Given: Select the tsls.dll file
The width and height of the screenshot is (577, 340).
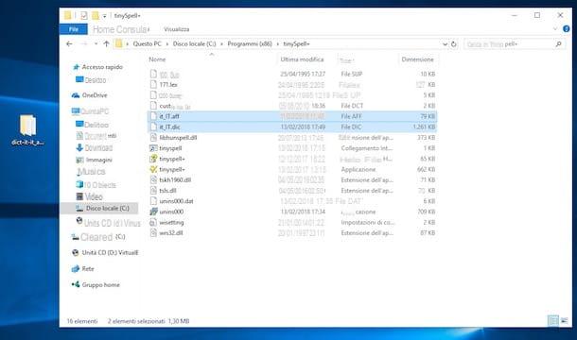Looking at the screenshot, I should [x=167, y=191].
